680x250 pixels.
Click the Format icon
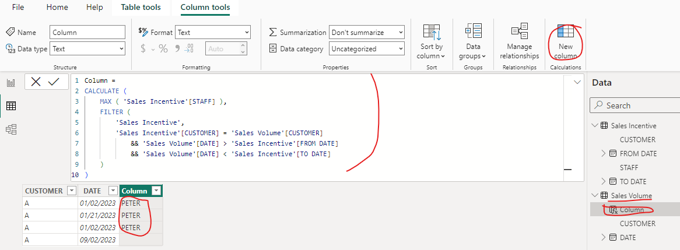(143, 31)
